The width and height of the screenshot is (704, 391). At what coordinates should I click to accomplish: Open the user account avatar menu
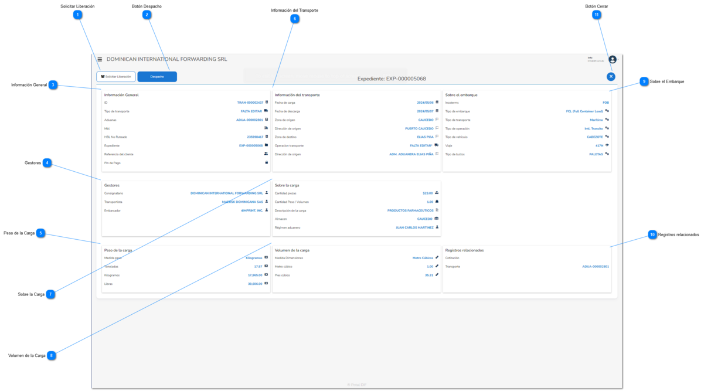[613, 60]
